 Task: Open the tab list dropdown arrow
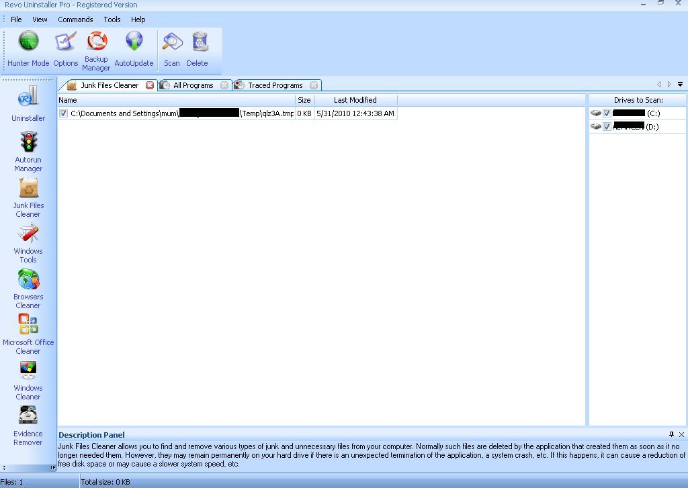pyautogui.click(x=680, y=85)
